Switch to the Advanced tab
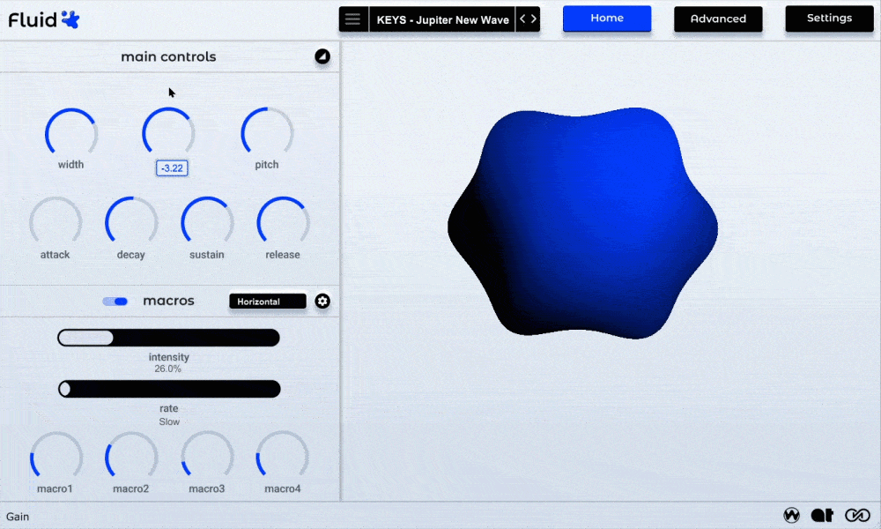Viewport: 881px width, 529px height. coord(718,19)
